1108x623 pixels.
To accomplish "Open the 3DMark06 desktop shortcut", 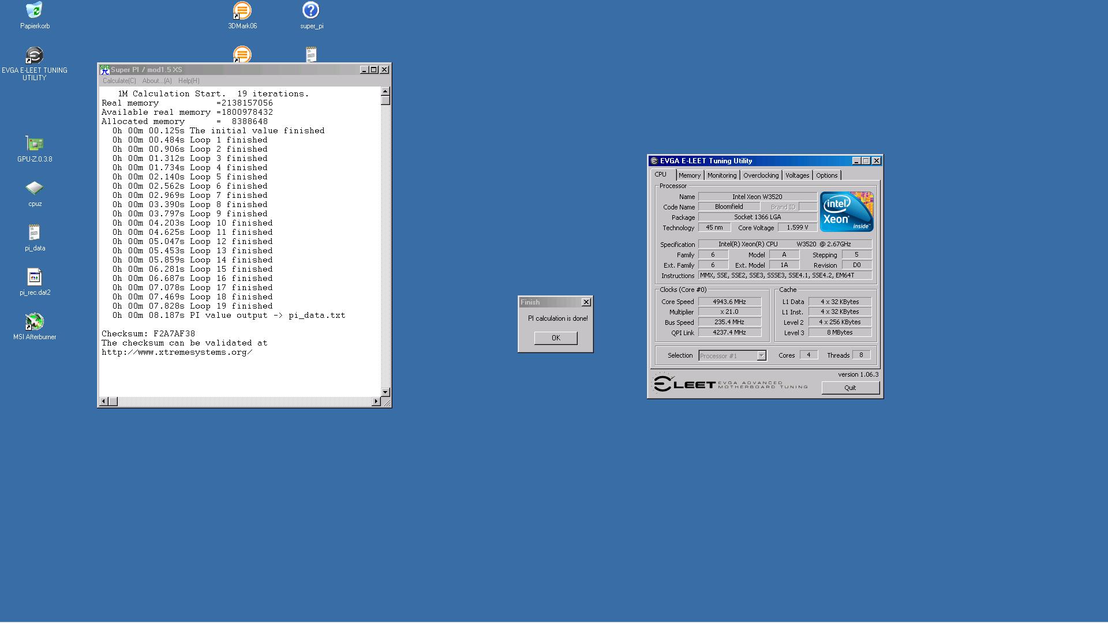I will pos(242,11).
